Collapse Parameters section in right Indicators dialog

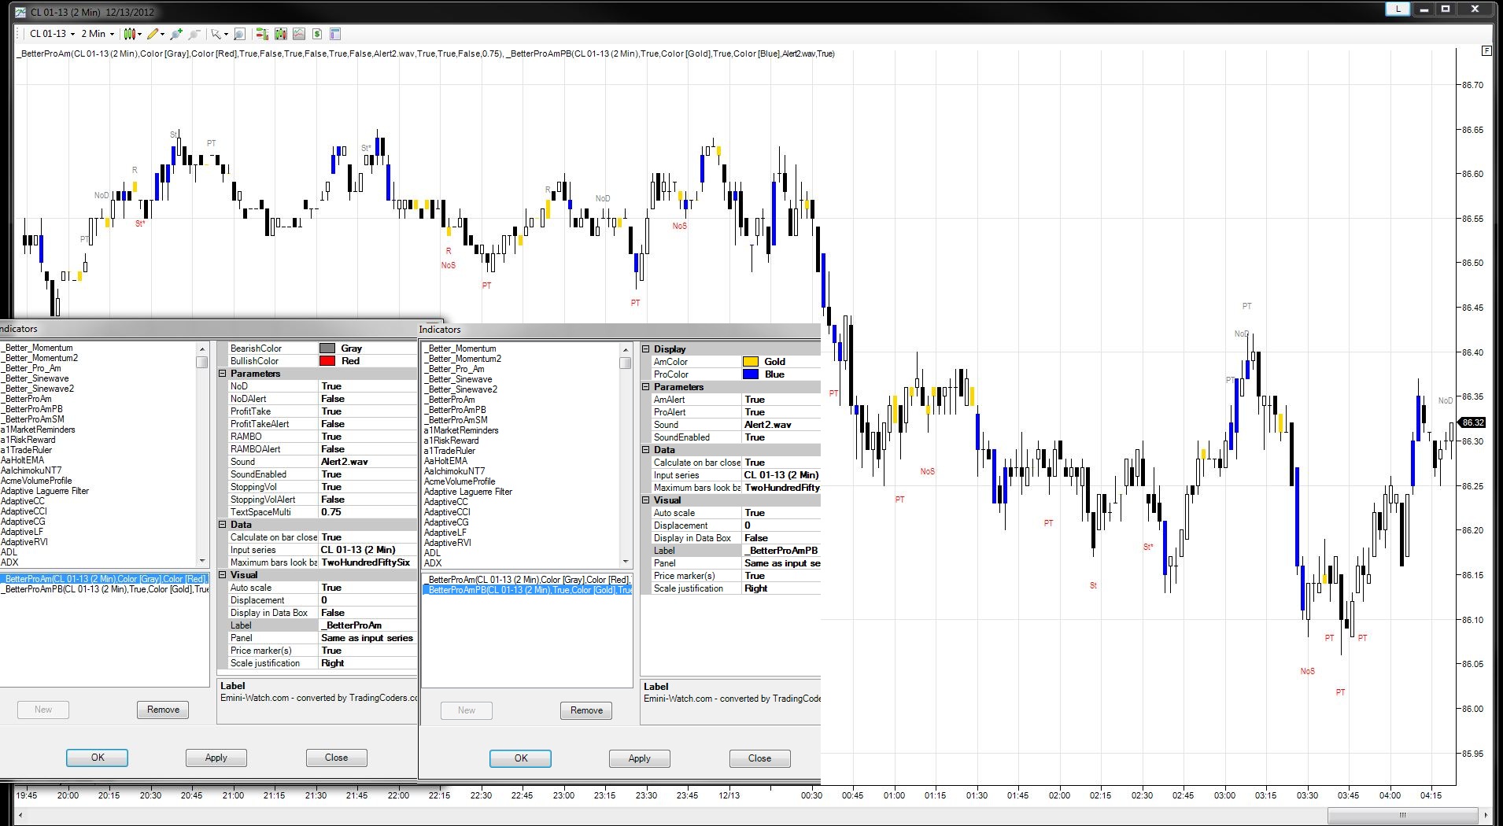point(646,387)
